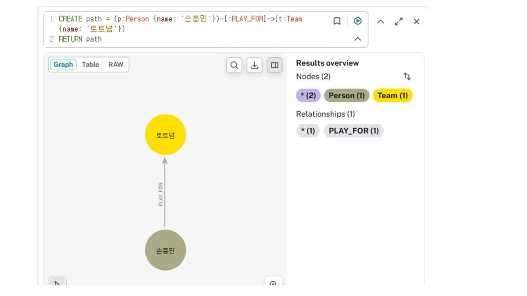Screen dimensions: 527x296
Task: Switch to the Table view tab
Action: [91, 65]
